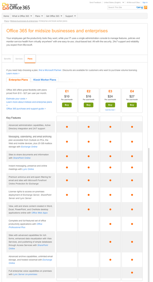Screen dimensions: 153x282
Task: Click the Office 365 logo
Action: (x=16, y=6)
